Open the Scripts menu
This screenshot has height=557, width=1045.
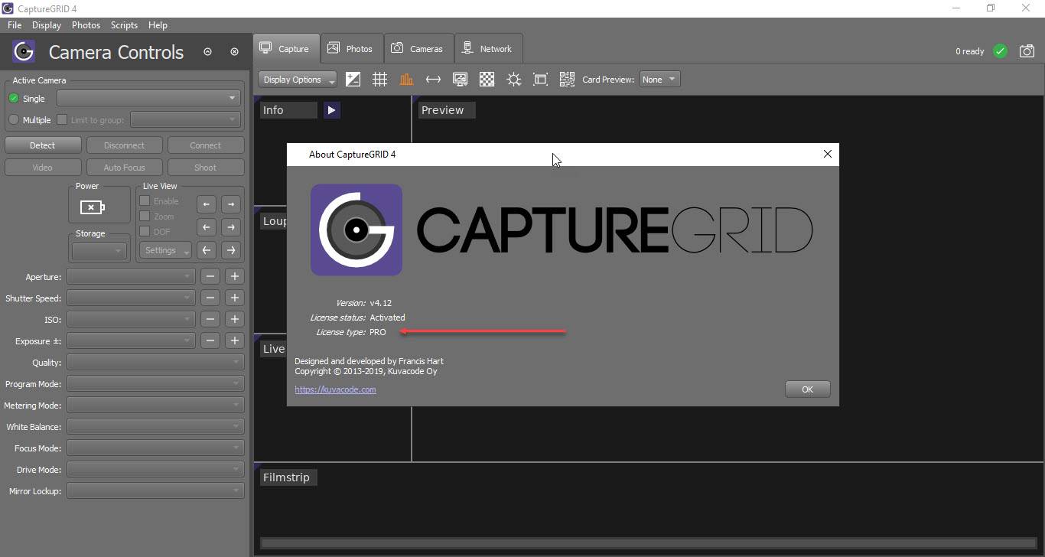click(124, 25)
